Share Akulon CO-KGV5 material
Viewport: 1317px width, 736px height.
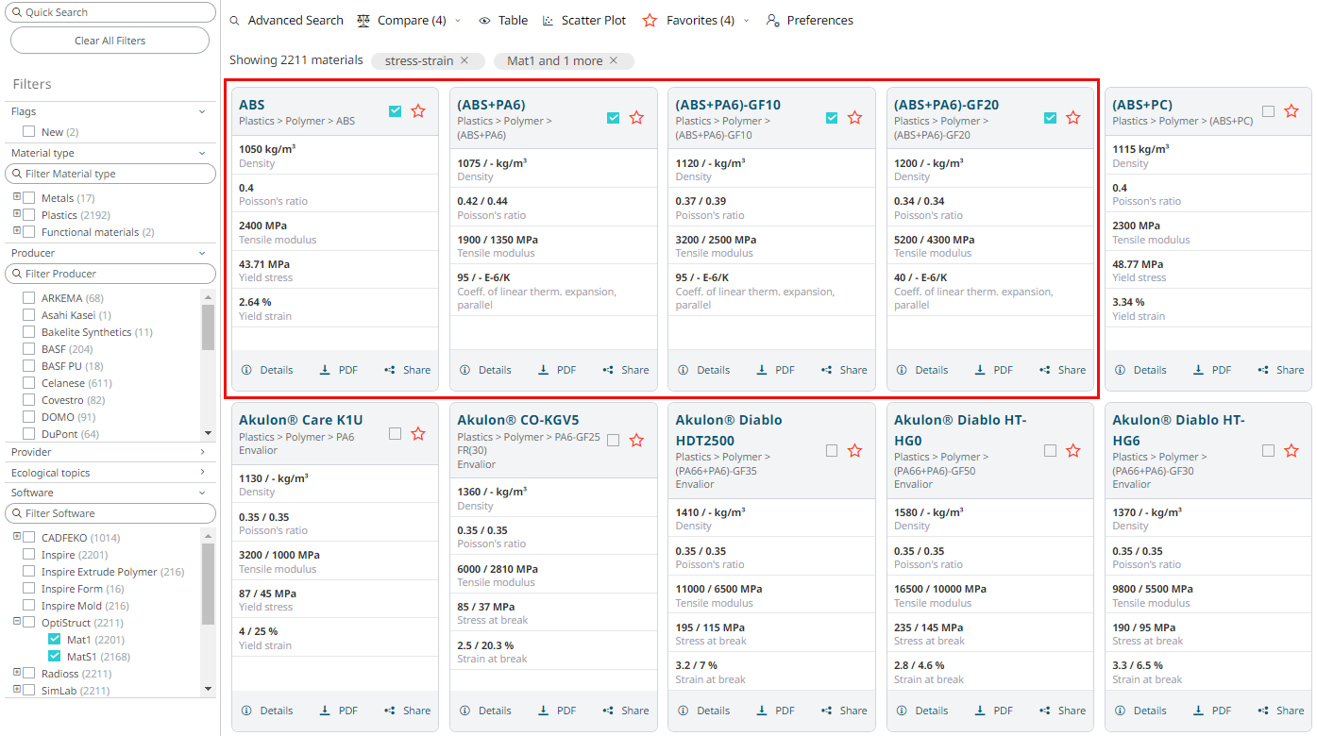pyautogui.click(x=626, y=711)
